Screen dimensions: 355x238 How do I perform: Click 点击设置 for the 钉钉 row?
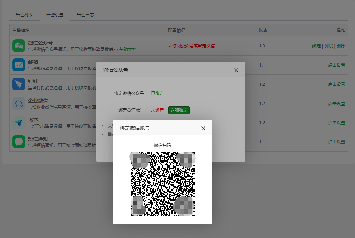(337, 84)
